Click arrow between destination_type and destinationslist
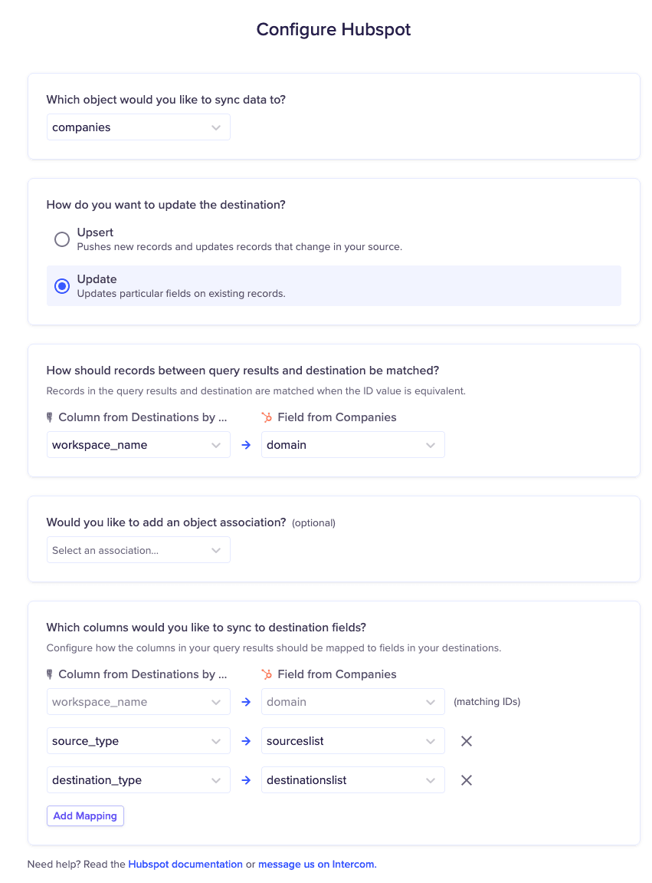This screenshot has height=883, width=652. (246, 780)
